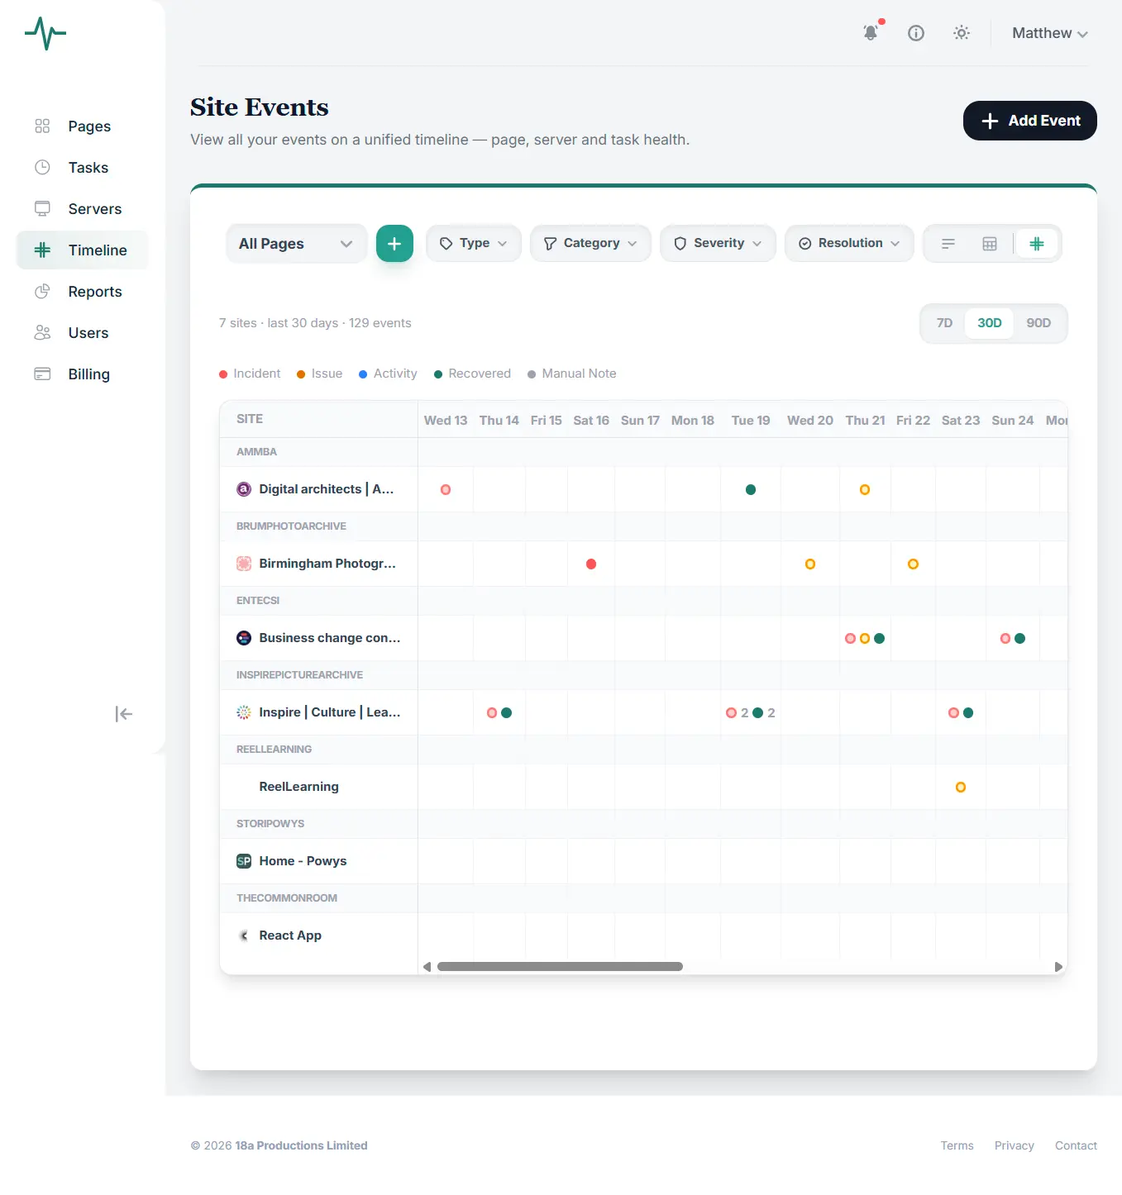Switch to list view icon

click(948, 244)
